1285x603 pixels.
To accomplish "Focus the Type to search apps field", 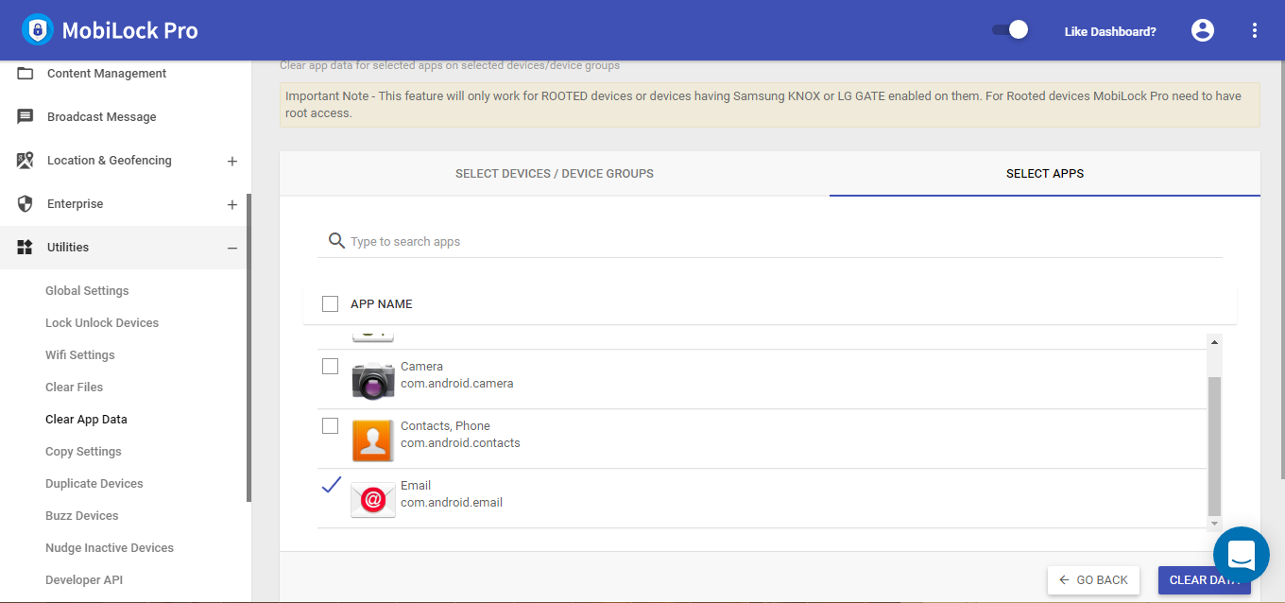I will coord(784,242).
